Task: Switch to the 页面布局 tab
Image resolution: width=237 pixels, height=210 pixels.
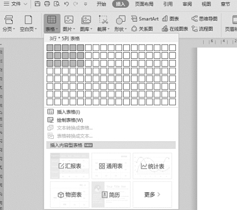Action: pyautogui.click(x=144, y=4)
